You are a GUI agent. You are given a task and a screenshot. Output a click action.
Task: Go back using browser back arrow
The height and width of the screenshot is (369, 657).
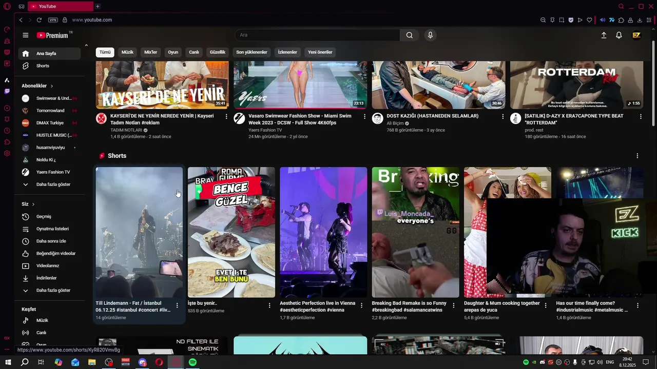(x=21, y=20)
